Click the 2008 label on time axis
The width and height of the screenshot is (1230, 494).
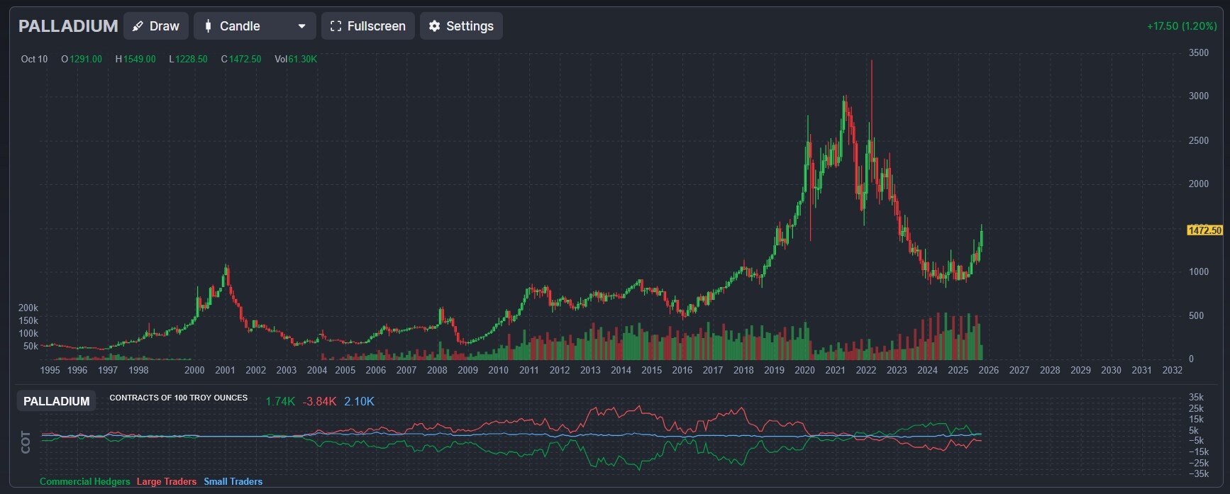tap(437, 370)
